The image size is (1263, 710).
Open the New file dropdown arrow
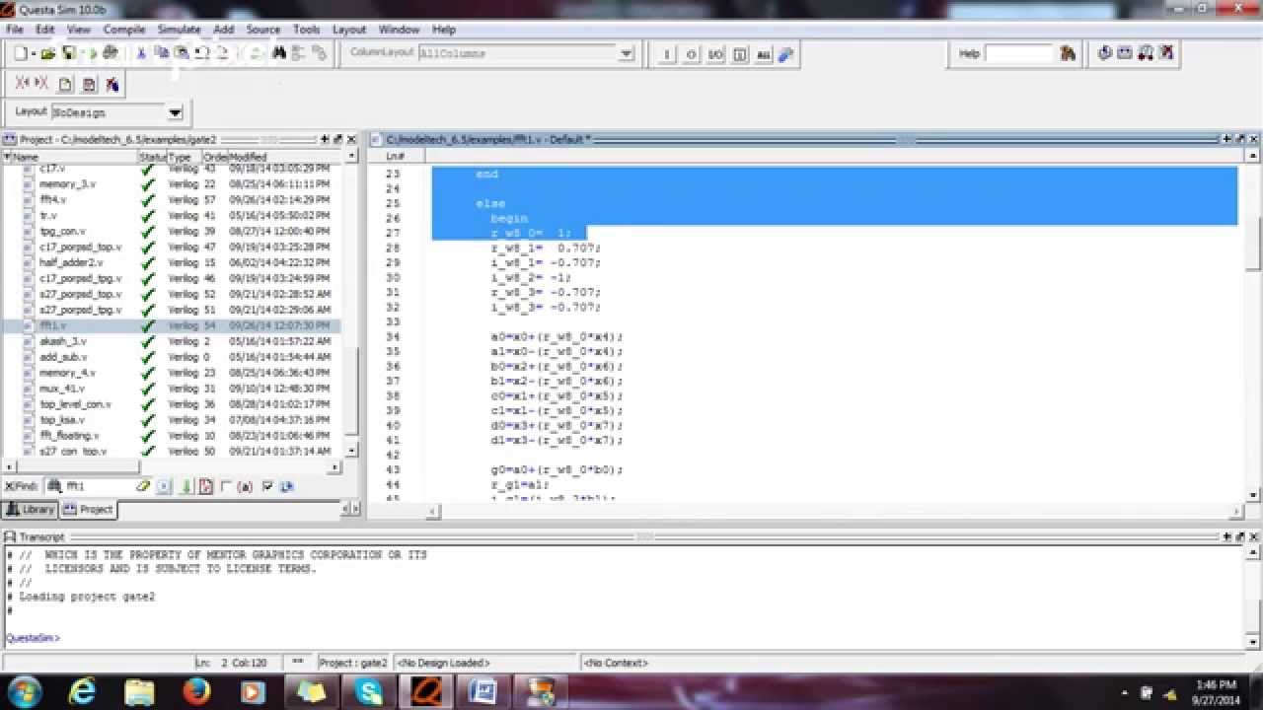[x=34, y=54]
